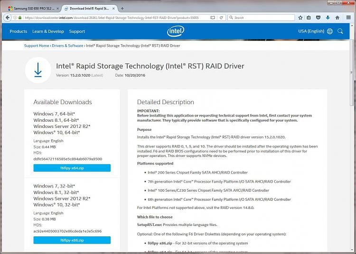This screenshot has width=356, height=254.
Task: Reload the page with the refresh icon
Action: point(221,18)
